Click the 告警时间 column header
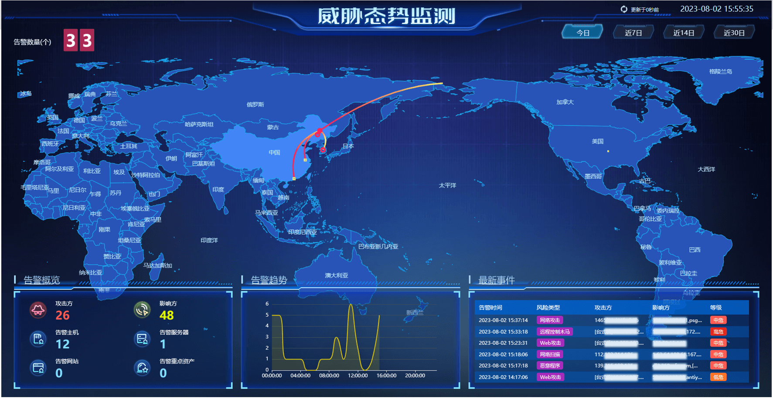Image resolution: width=773 pixels, height=398 pixels. 490,307
